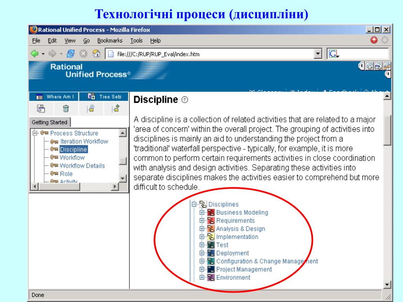Follow the Project Management link
Screen dimensions: 403x302
[x=244, y=269]
